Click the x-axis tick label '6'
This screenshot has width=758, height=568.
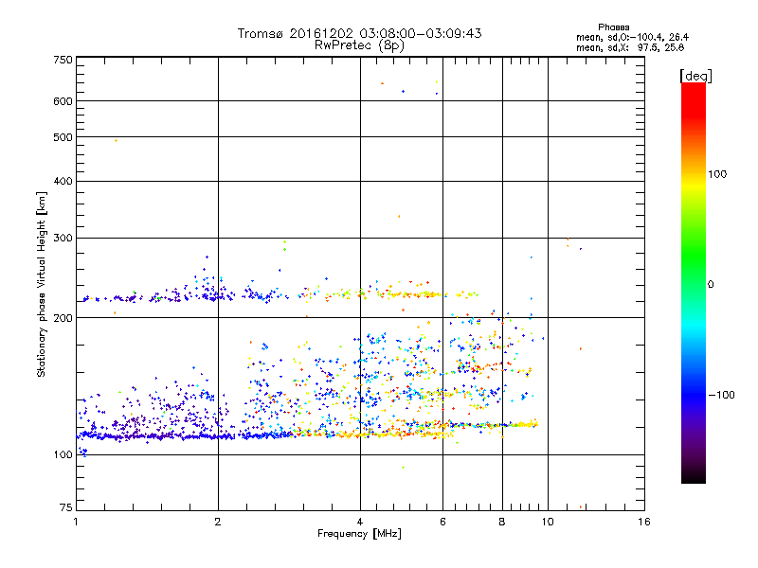pyautogui.click(x=442, y=522)
